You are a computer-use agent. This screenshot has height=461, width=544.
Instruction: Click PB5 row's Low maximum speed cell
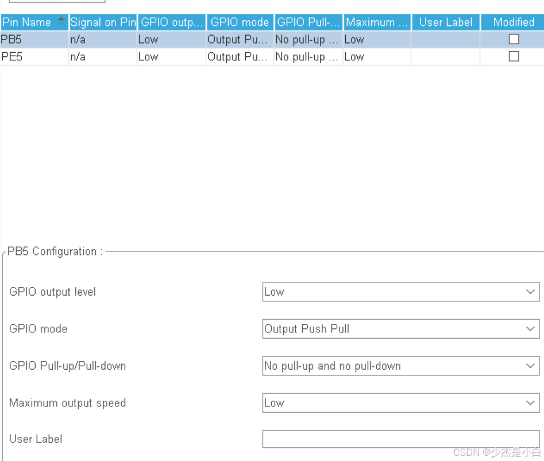pyautogui.click(x=377, y=40)
